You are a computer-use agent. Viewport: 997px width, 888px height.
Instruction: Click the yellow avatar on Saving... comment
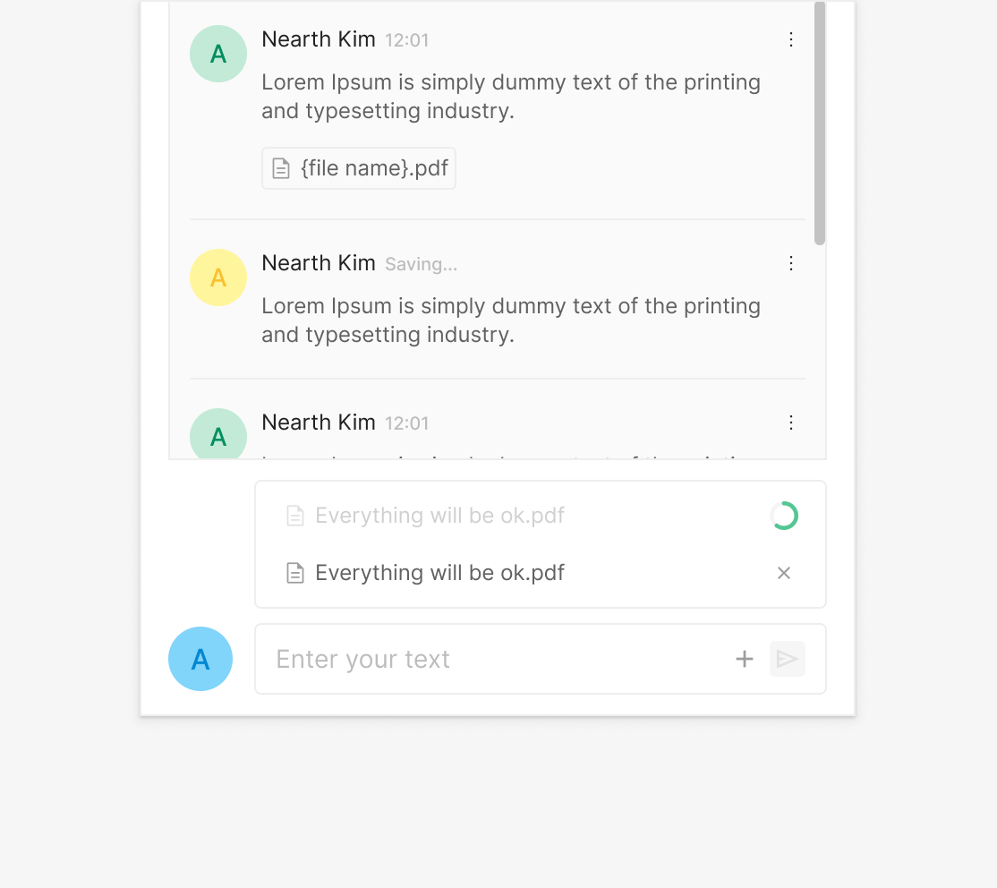218,277
